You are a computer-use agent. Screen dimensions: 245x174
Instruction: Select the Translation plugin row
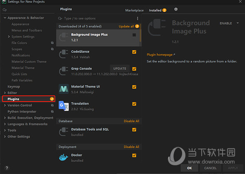point(99,106)
